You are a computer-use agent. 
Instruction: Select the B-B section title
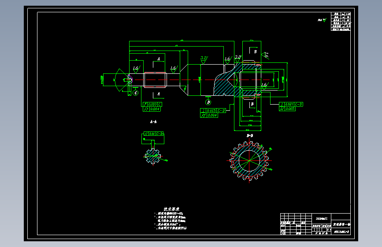(250, 136)
